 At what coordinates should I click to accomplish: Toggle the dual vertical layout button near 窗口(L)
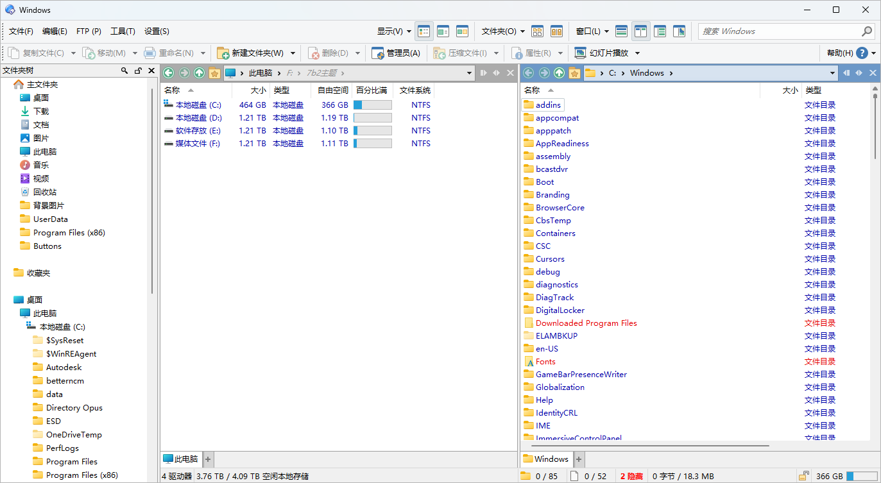(640, 30)
